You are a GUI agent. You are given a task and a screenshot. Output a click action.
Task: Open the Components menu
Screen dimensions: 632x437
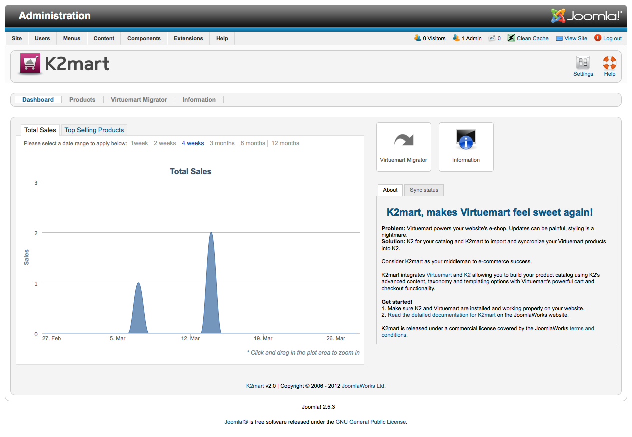pos(144,38)
